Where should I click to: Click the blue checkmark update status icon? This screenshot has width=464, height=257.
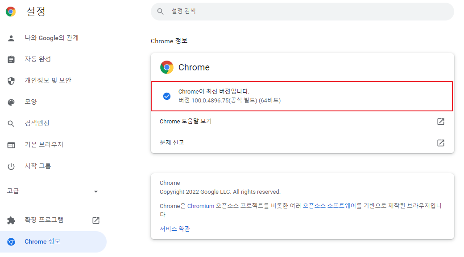(x=167, y=96)
